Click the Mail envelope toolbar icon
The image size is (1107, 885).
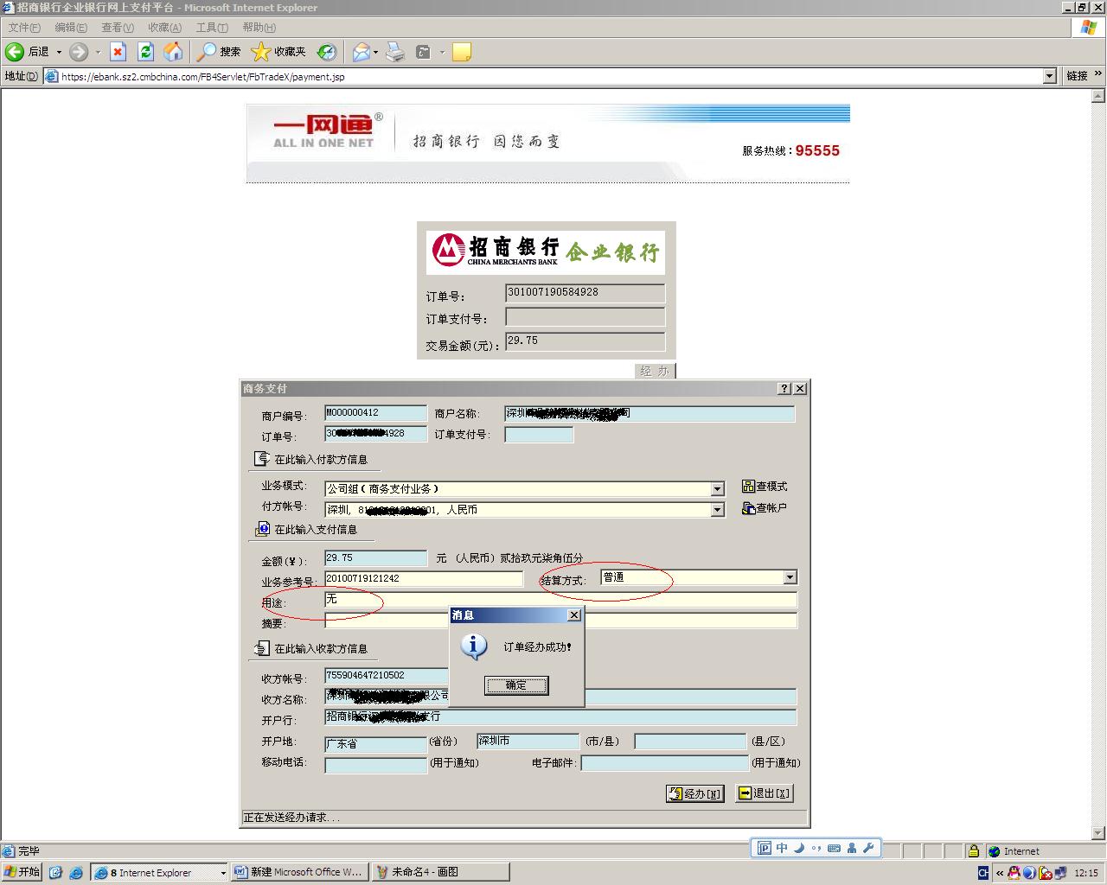click(361, 52)
